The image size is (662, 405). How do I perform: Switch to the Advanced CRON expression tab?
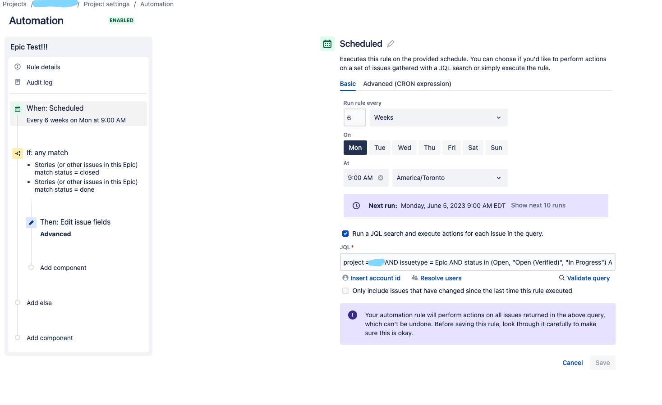[407, 84]
